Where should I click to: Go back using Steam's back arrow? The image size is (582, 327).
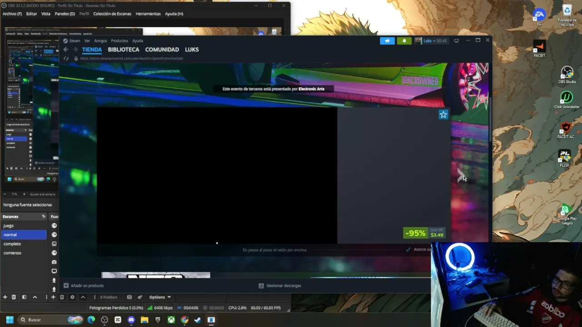pyautogui.click(x=66, y=50)
